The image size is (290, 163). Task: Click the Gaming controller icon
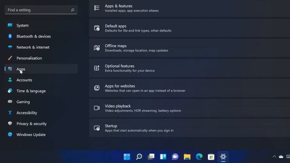10,101
